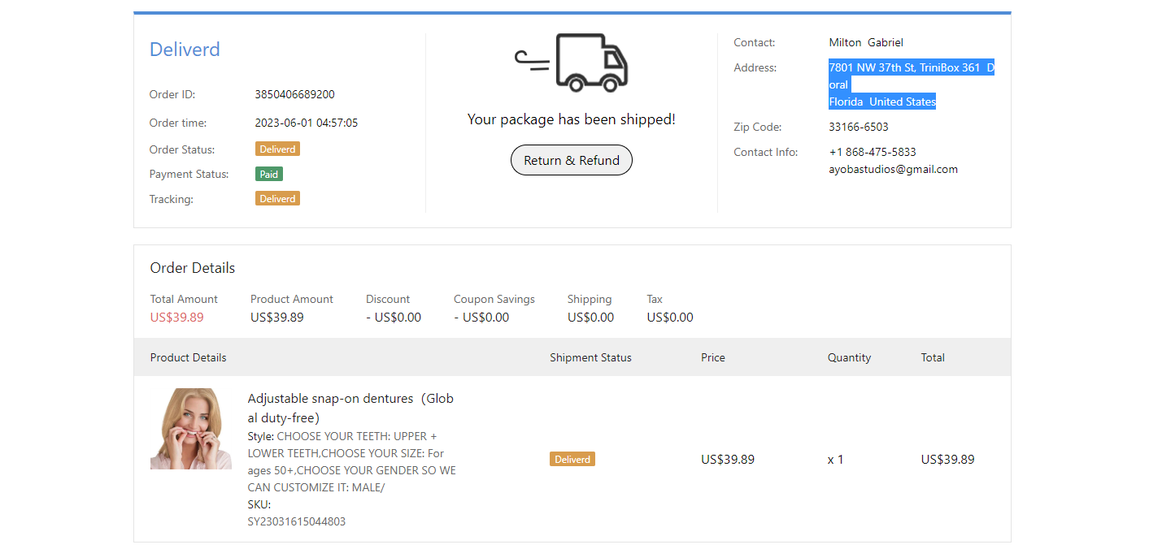Click the order ID number 3850406689200
The height and width of the screenshot is (549, 1149).
(x=294, y=94)
